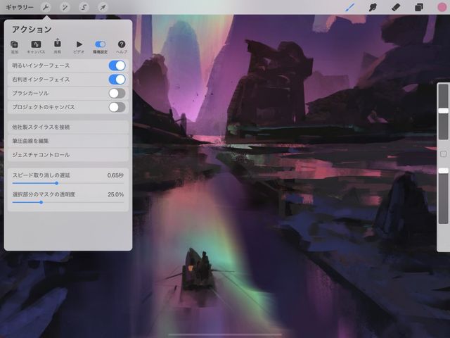Open the pink color picker circle
The height and width of the screenshot is (338, 450).
click(442, 7)
